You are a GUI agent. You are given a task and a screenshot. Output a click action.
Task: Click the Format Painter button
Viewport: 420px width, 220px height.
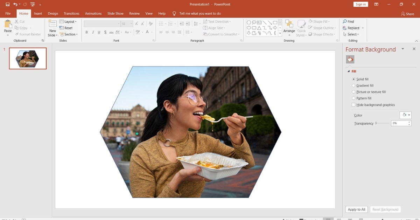pos(28,34)
